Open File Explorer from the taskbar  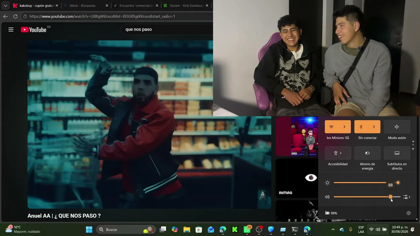coord(187,229)
